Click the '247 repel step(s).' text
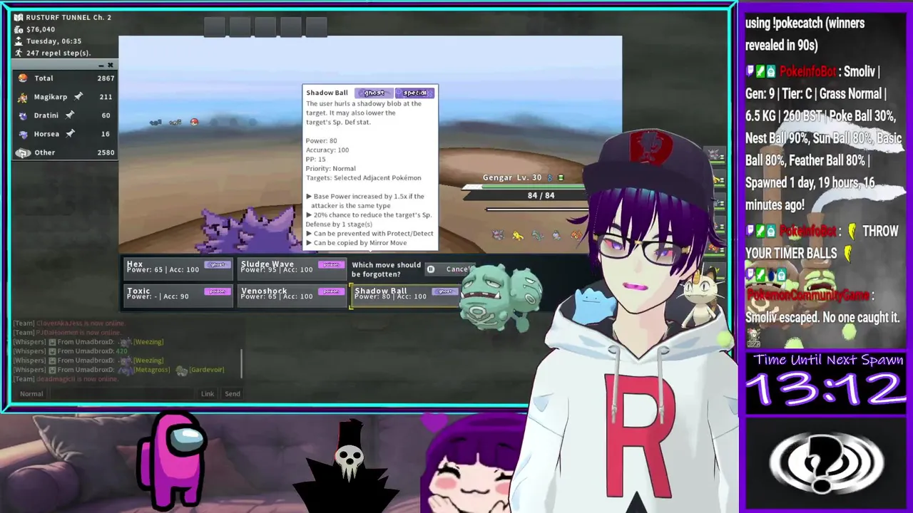Viewport: 913px width, 513px height. (58, 53)
